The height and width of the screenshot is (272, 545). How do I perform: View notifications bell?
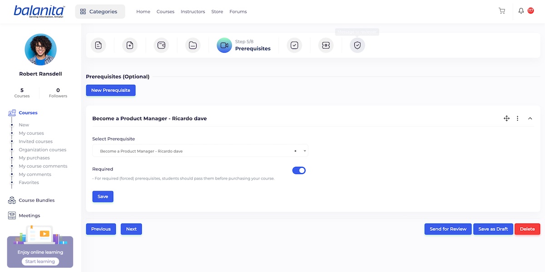coord(521,11)
